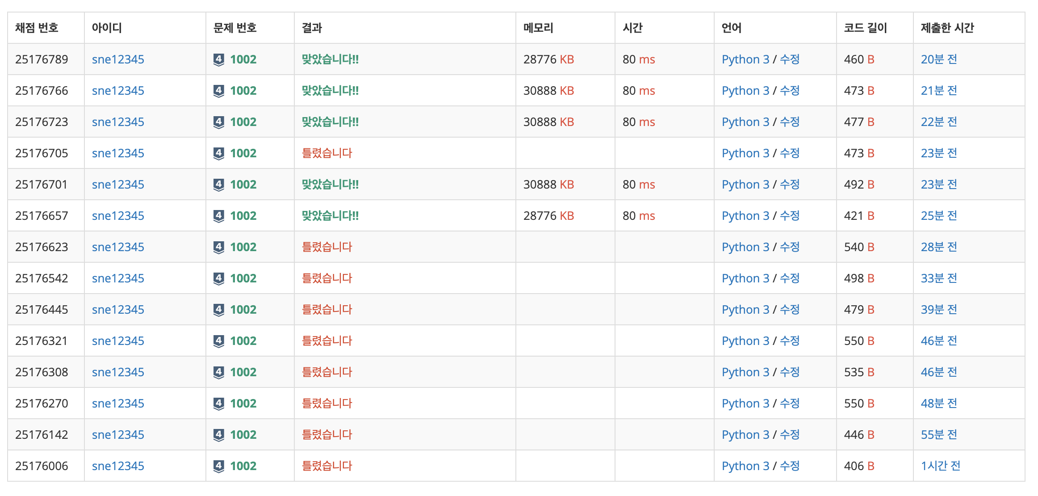Click tier badge icon in submission 25176789 row
This screenshot has width=1038, height=496.
pos(218,59)
